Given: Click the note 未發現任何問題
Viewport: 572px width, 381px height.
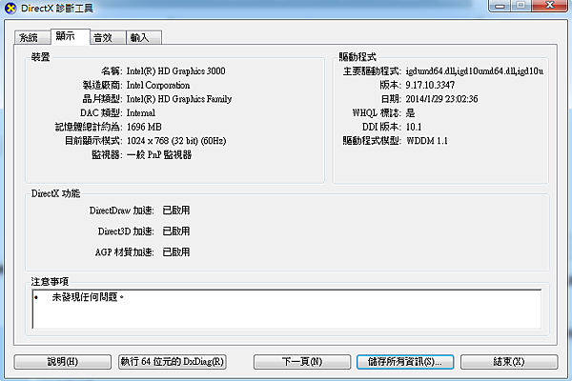Looking at the screenshot, I should coord(88,297).
